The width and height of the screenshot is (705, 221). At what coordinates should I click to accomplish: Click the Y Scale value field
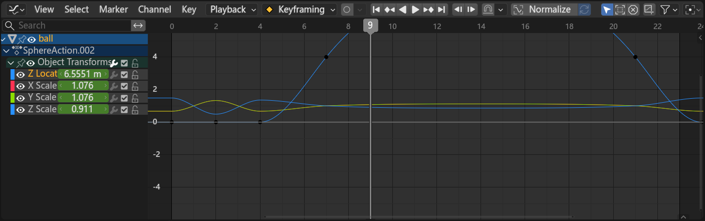[83, 97]
